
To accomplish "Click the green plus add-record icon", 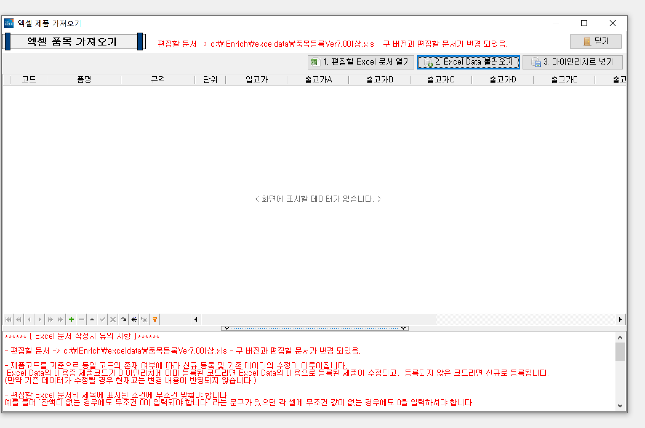I will (71, 319).
